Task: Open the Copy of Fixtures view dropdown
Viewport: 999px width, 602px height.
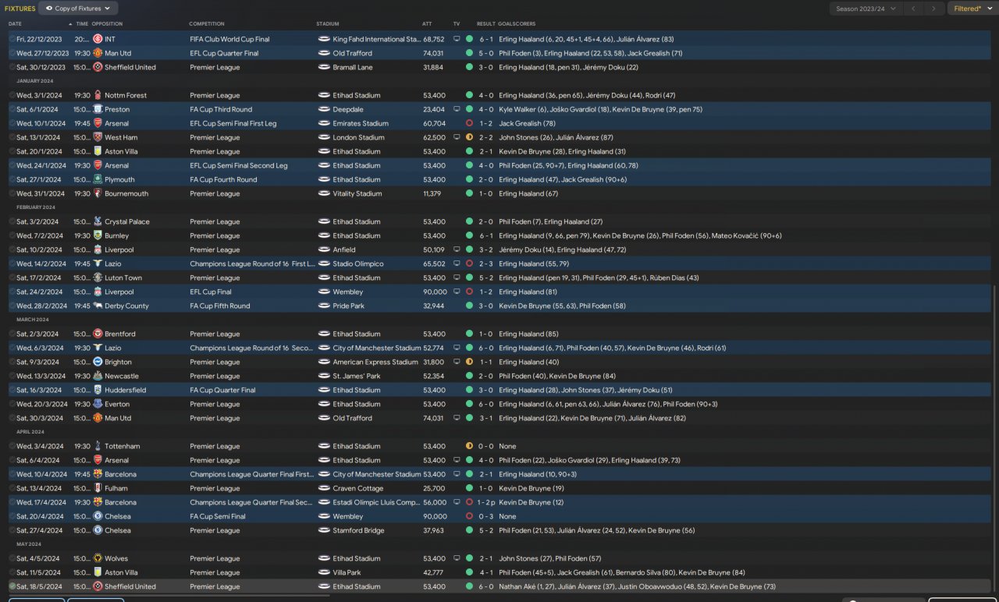Action: [78, 9]
